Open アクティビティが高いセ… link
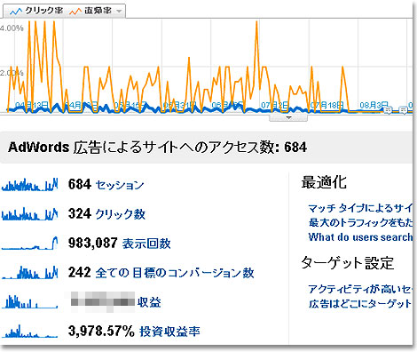 pyautogui.click(x=360, y=289)
